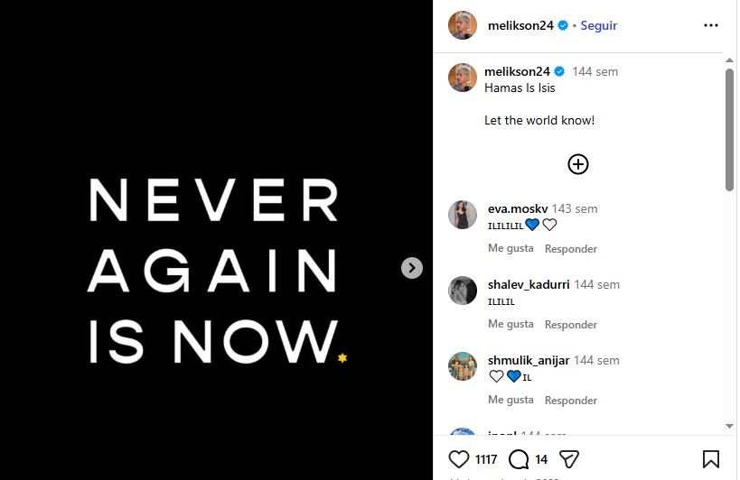Click the comments scrollbar thumb
The image size is (740, 480).
[729, 130]
